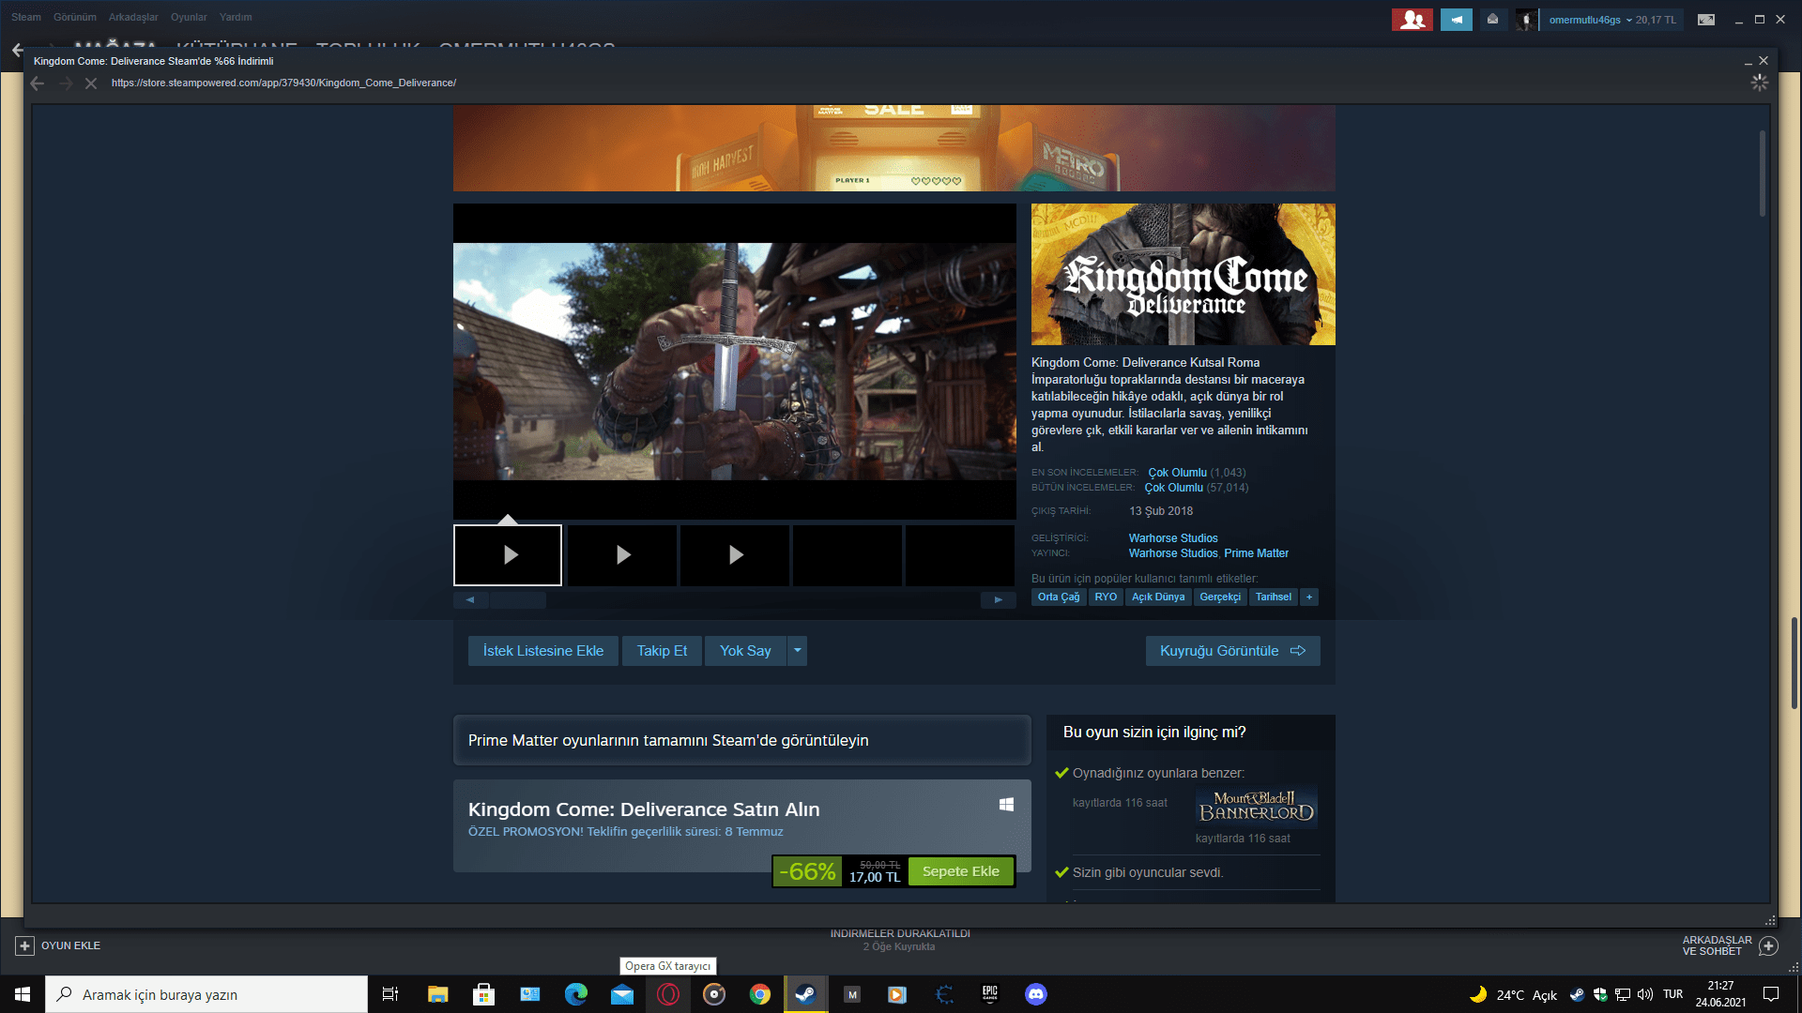Open the Windows notification center

[x=1771, y=994]
